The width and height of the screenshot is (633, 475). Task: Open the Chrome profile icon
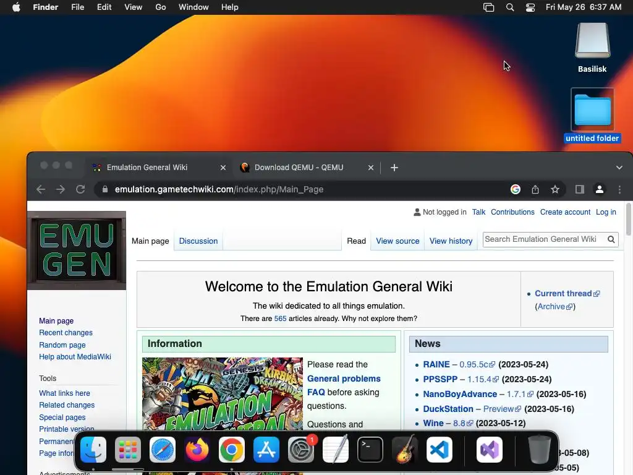[x=600, y=189]
